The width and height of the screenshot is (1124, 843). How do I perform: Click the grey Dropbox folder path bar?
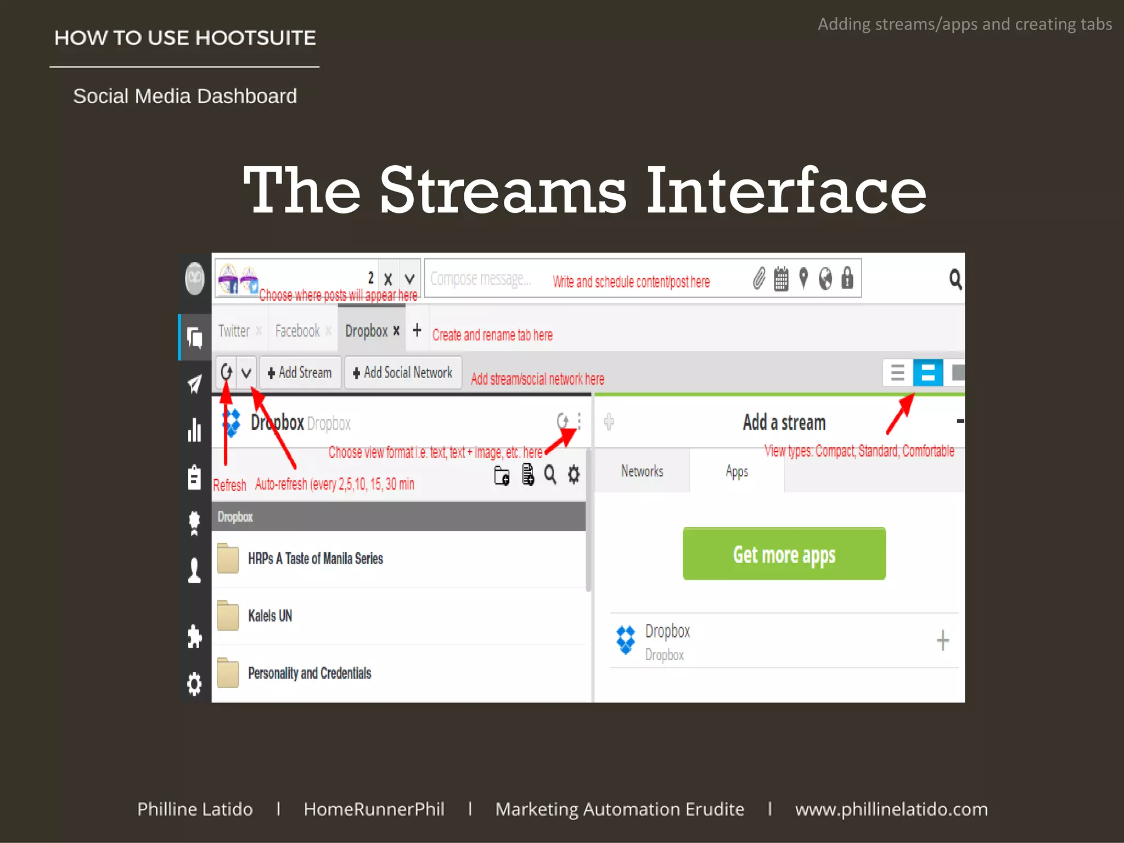(398, 516)
